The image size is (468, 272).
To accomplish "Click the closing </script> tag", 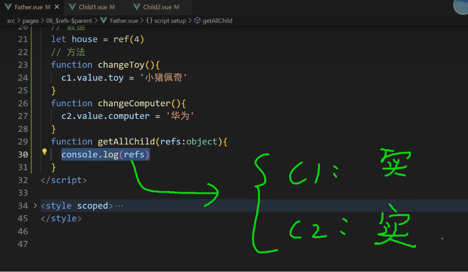I will 64,180.
